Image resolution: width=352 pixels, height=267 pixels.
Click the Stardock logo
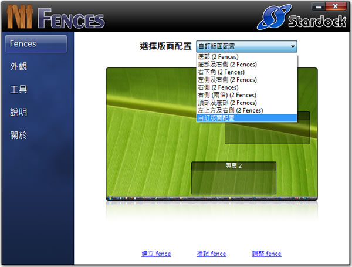tap(302, 17)
